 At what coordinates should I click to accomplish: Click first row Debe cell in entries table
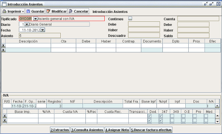86,45
